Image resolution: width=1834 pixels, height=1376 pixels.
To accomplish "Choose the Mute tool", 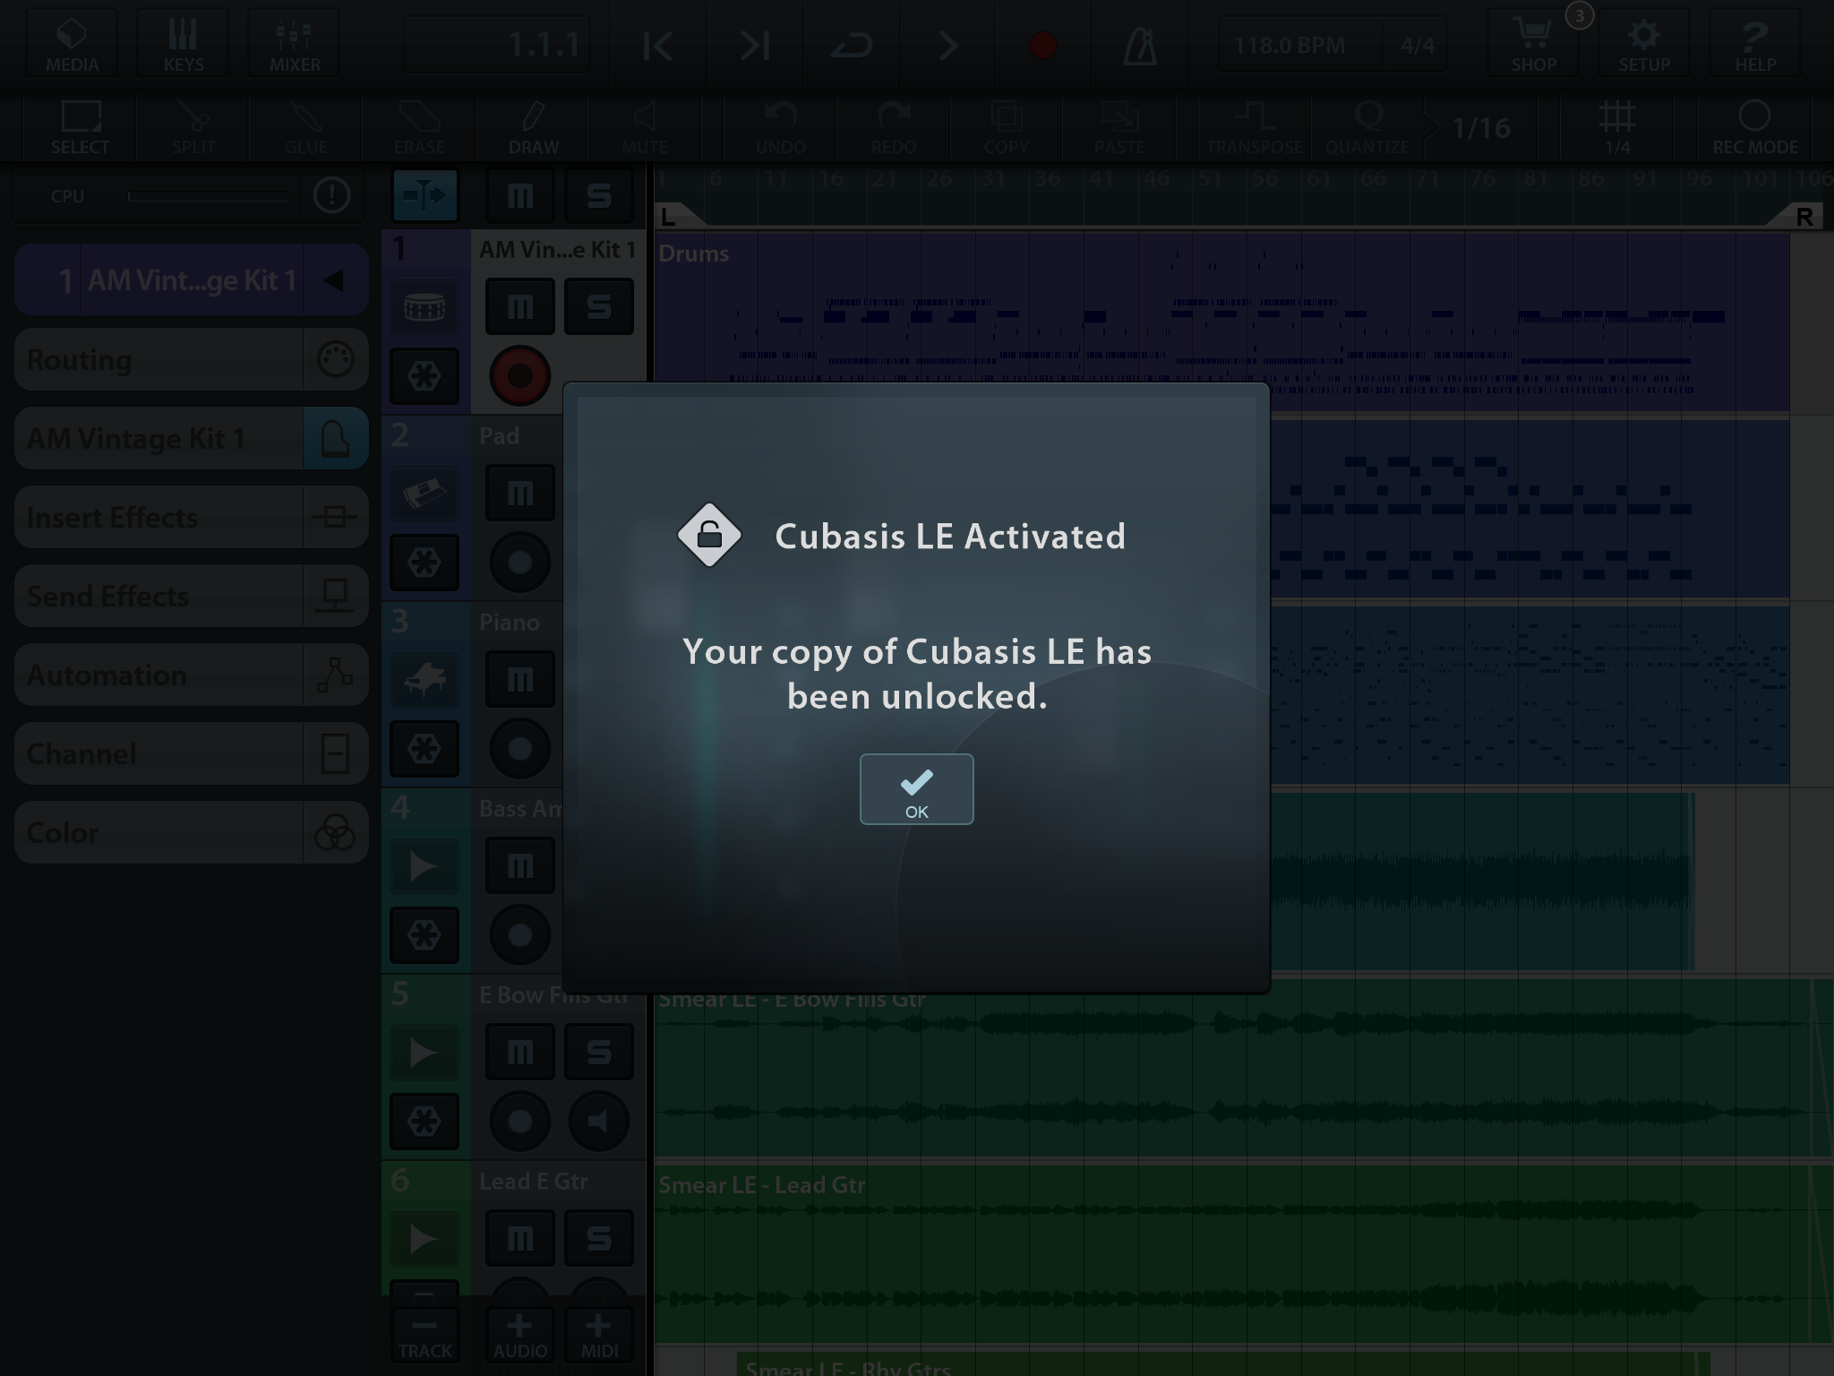I will (x=645, y=127).
